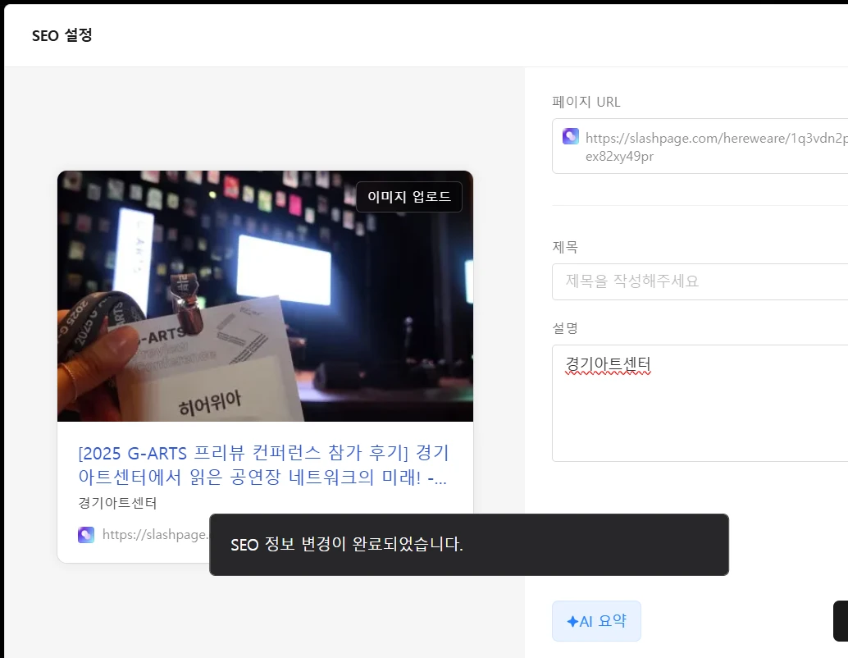Screen dimensions: 848x658
Task: Dismiss the SEO 정보 변경 완료 toast message
Action: pyautogui.click(x=468, y=545)
